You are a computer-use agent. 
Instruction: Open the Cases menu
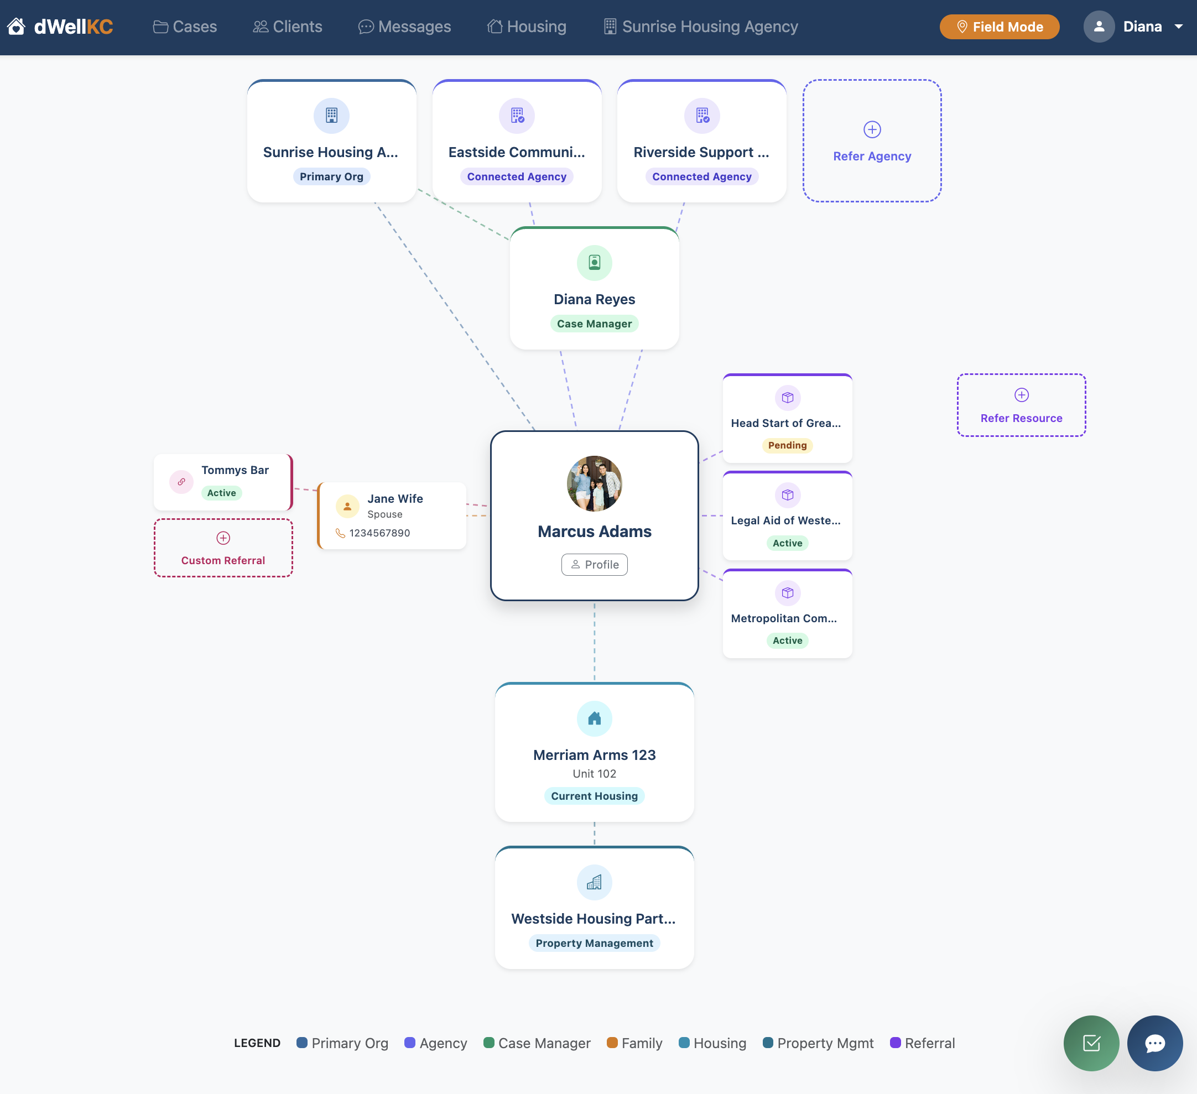(x=185, y=27)
